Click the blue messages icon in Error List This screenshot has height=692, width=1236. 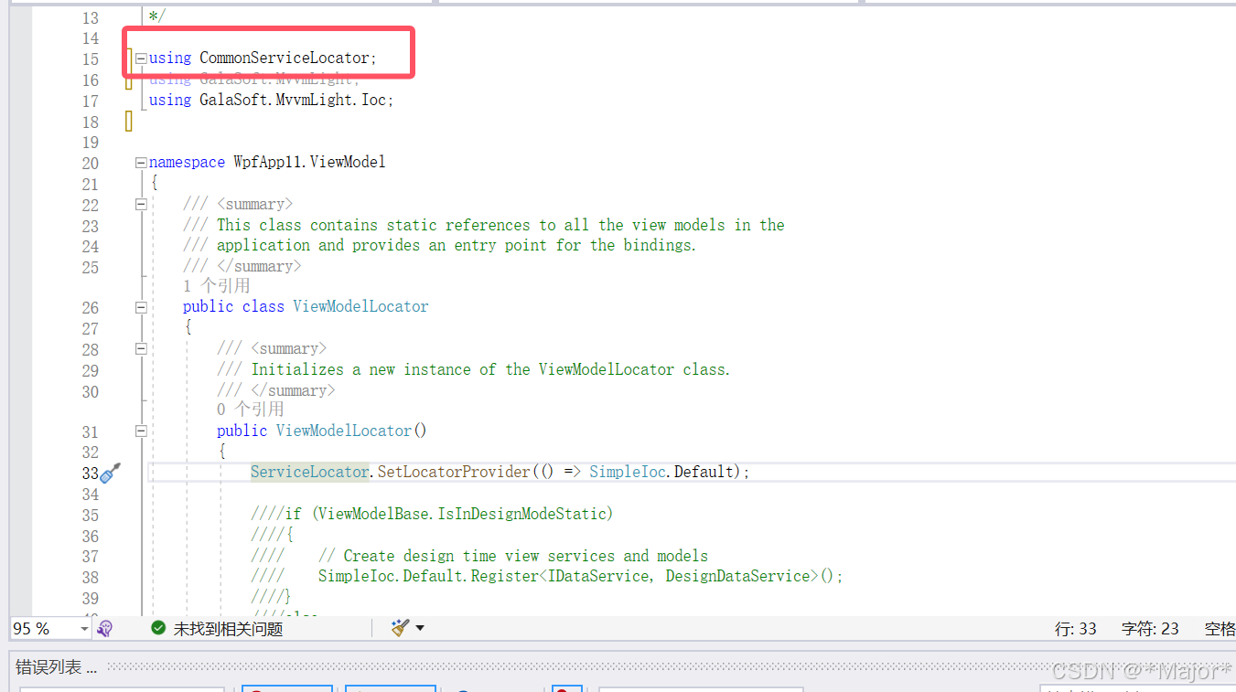click(462, 688)
